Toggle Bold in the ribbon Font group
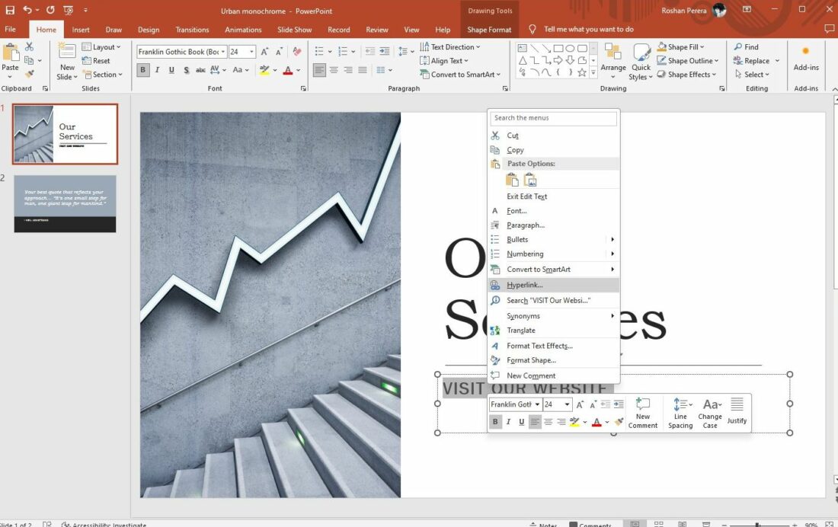 (x=143, y=70)
